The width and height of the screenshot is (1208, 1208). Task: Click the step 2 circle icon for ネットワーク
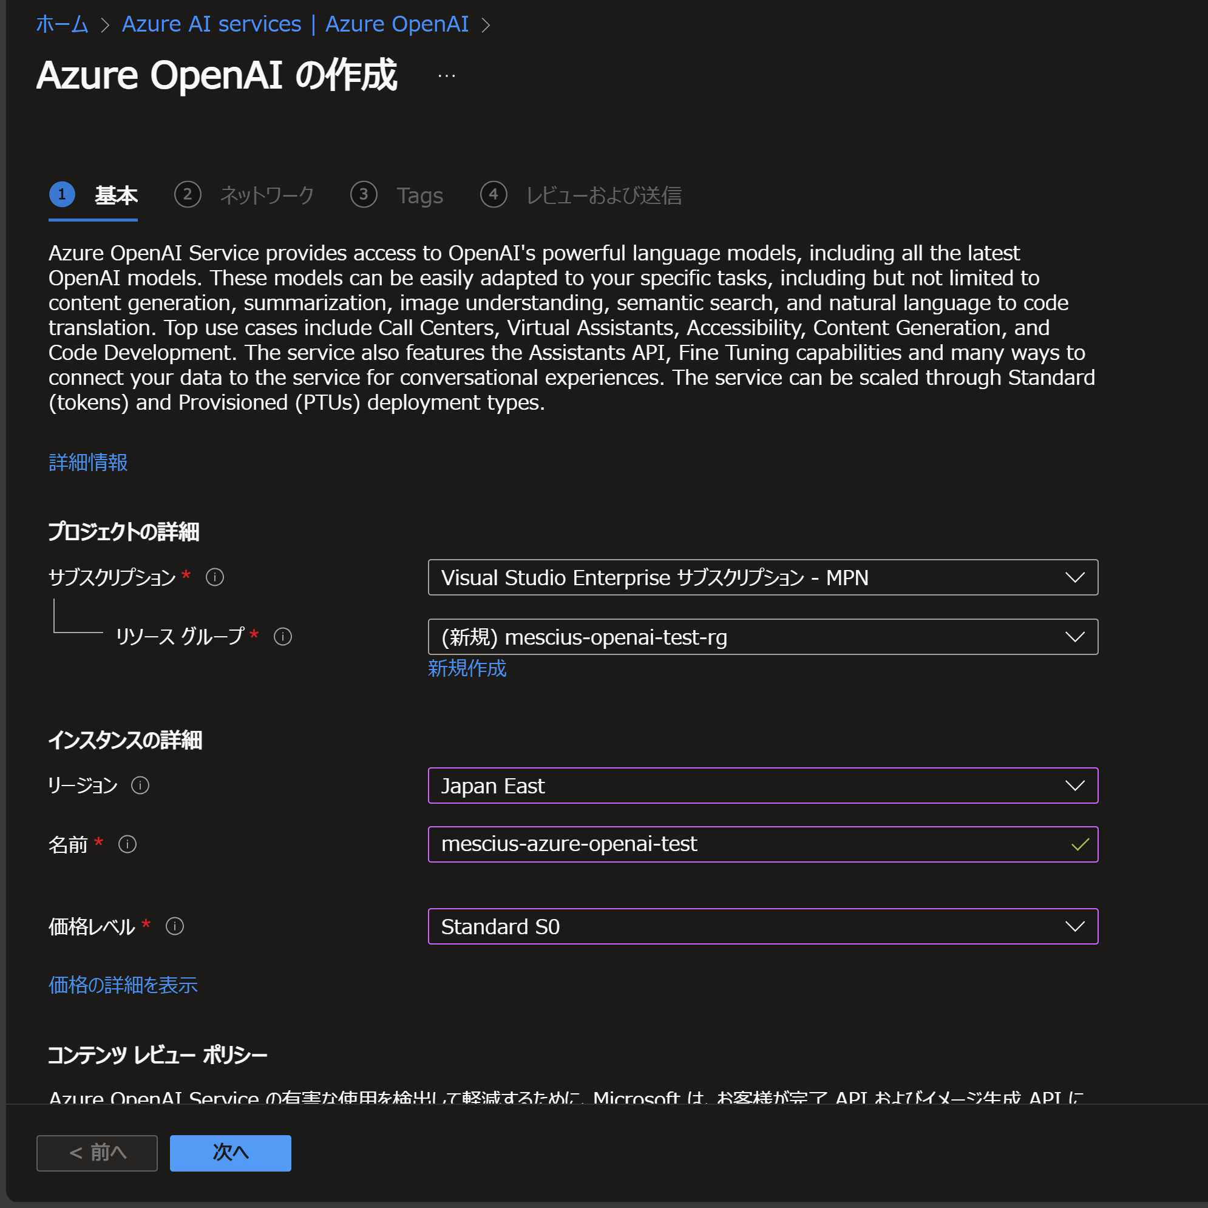188,194
